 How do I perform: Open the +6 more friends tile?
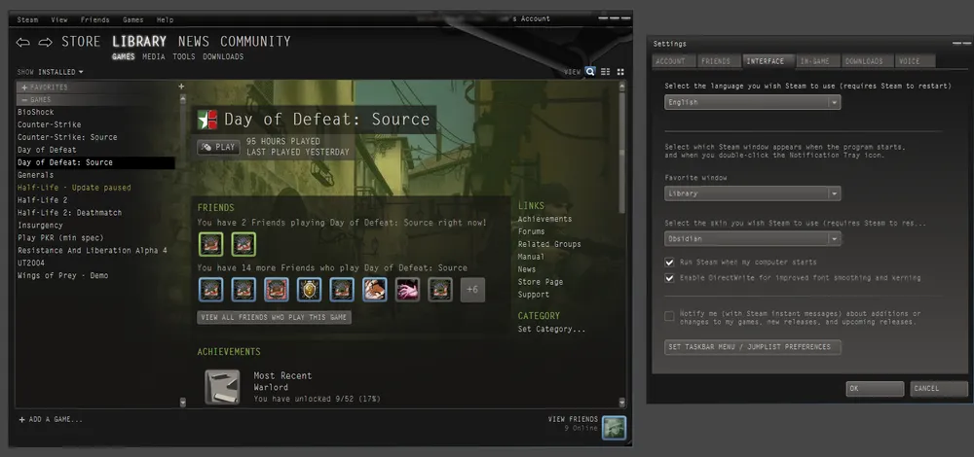[472, 290]
